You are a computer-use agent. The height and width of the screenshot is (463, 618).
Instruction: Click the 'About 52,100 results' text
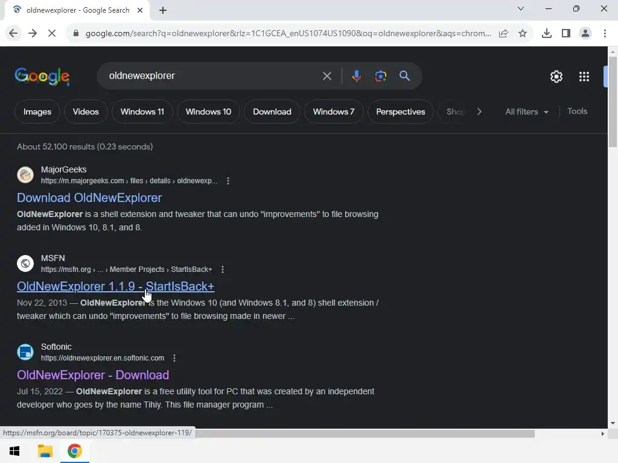coord(84,146)
